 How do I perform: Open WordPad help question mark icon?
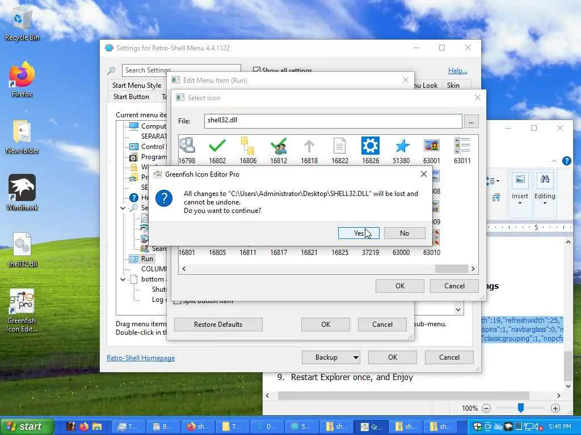(x=567, y=161)
